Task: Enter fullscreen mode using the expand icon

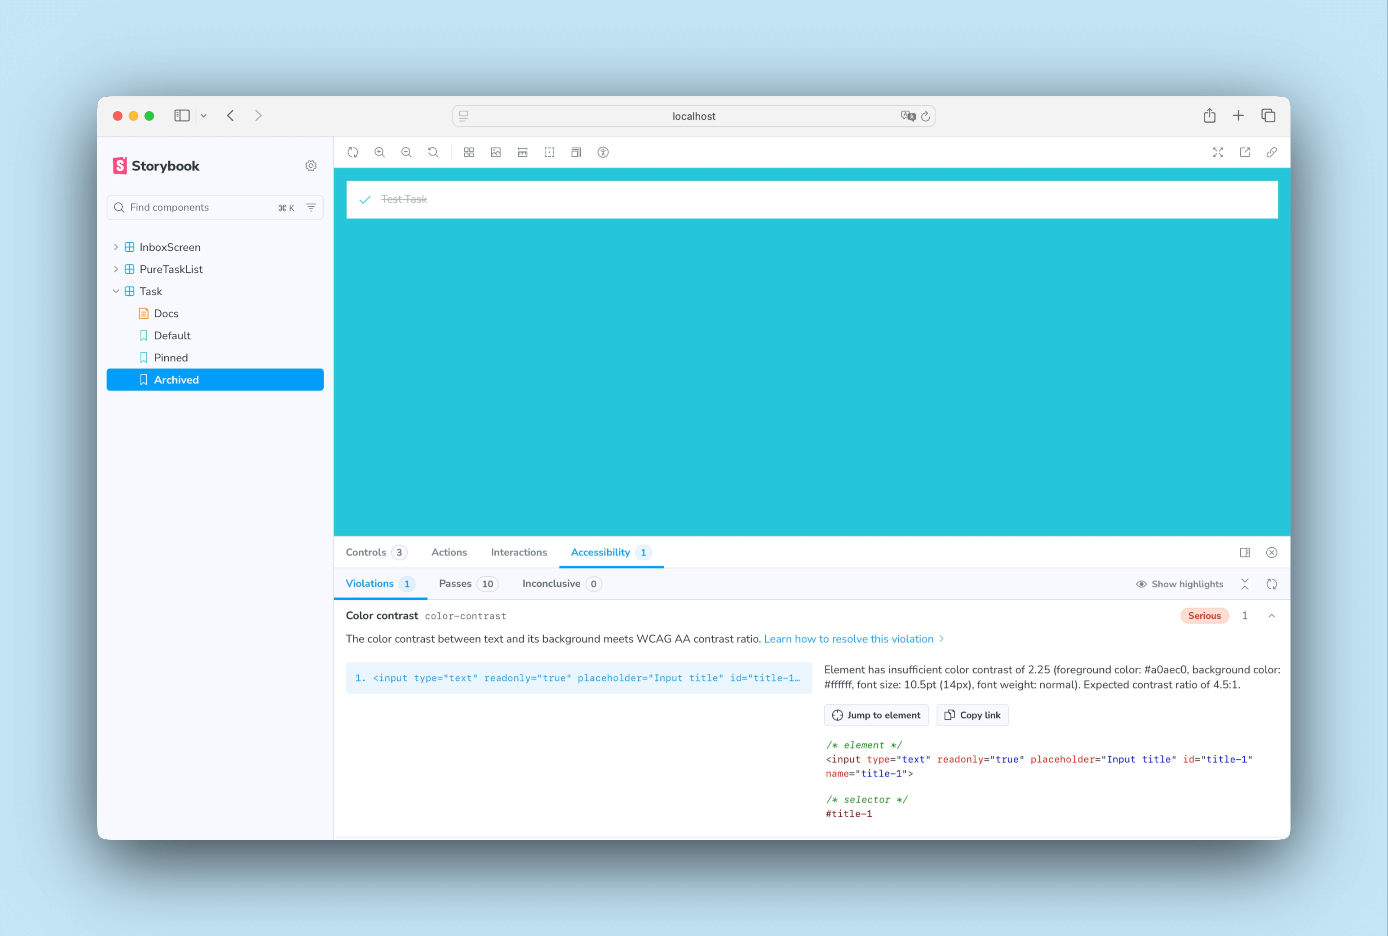Action: coord(1218,152)
